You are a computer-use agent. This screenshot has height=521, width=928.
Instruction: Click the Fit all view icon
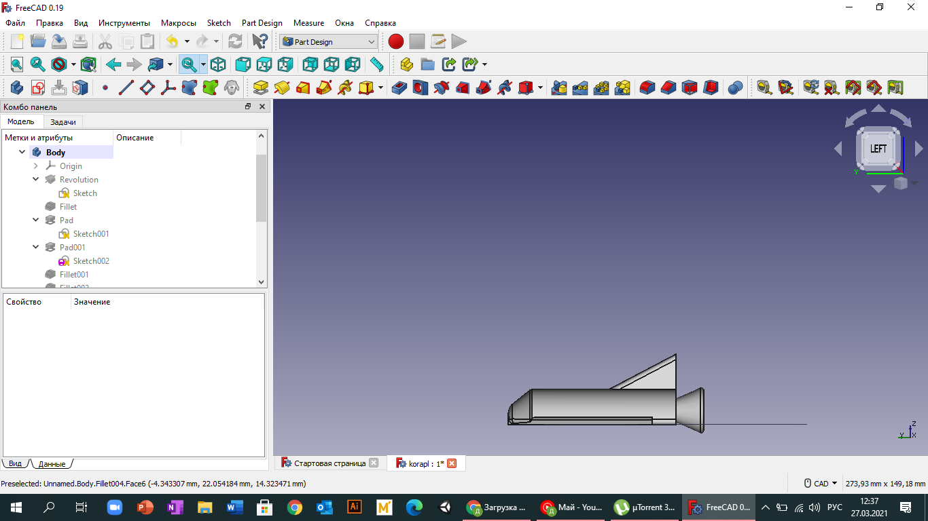click(17, 64)
